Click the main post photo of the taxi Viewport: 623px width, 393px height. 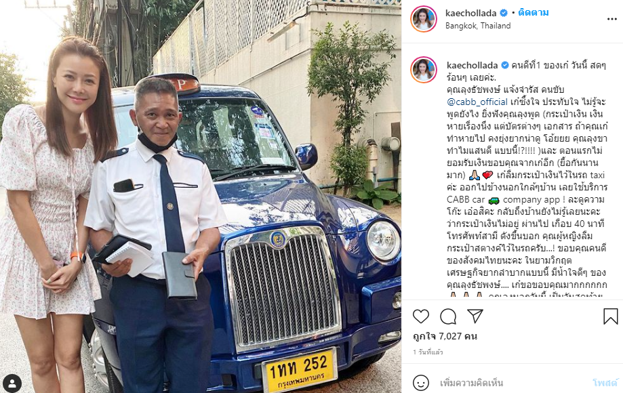tap(201, 196)
